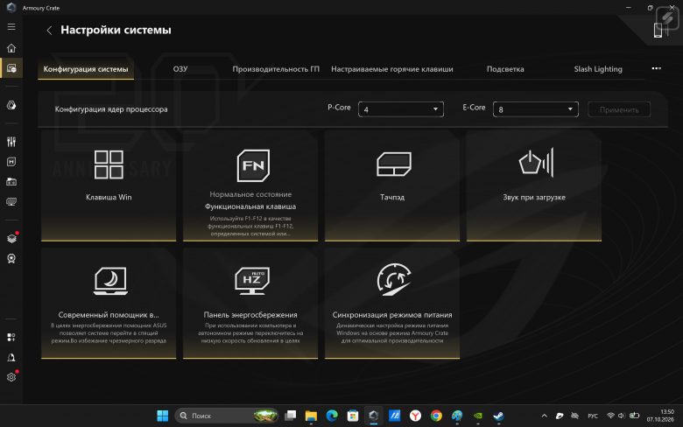Viewport: 683px width, 427px height.
Task: Open the Device section sidebar icon
Action: click(11, 68)
